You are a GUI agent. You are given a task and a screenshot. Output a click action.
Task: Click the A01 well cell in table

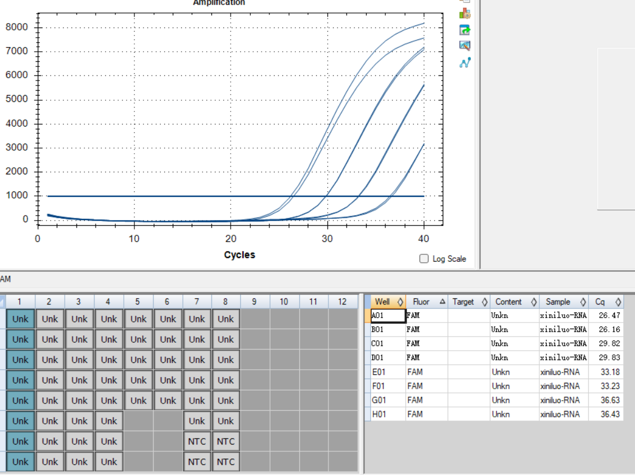click(x=389, y=315)
